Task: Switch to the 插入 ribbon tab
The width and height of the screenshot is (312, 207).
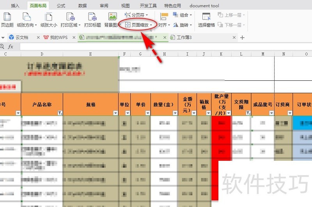Action: coord(15,6)
